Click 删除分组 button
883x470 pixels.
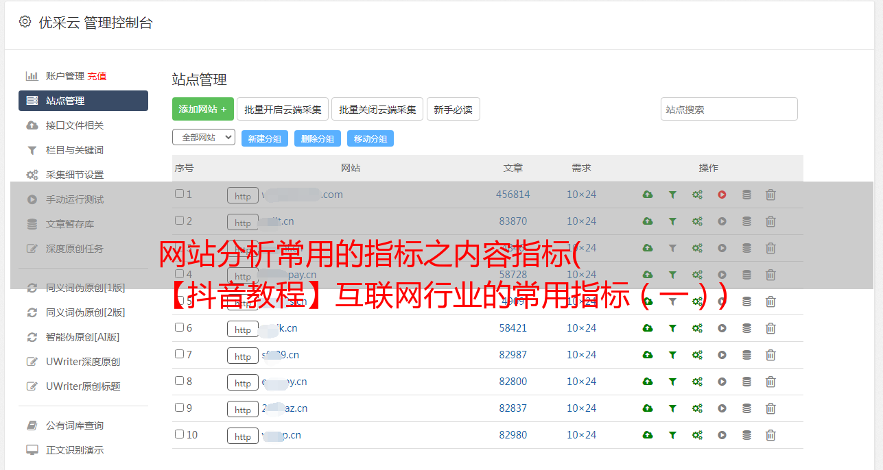point(318,138)
